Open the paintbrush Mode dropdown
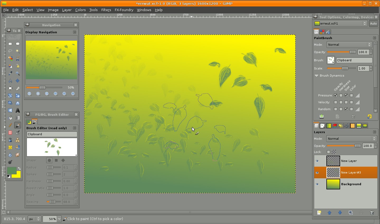 point(349,45)
